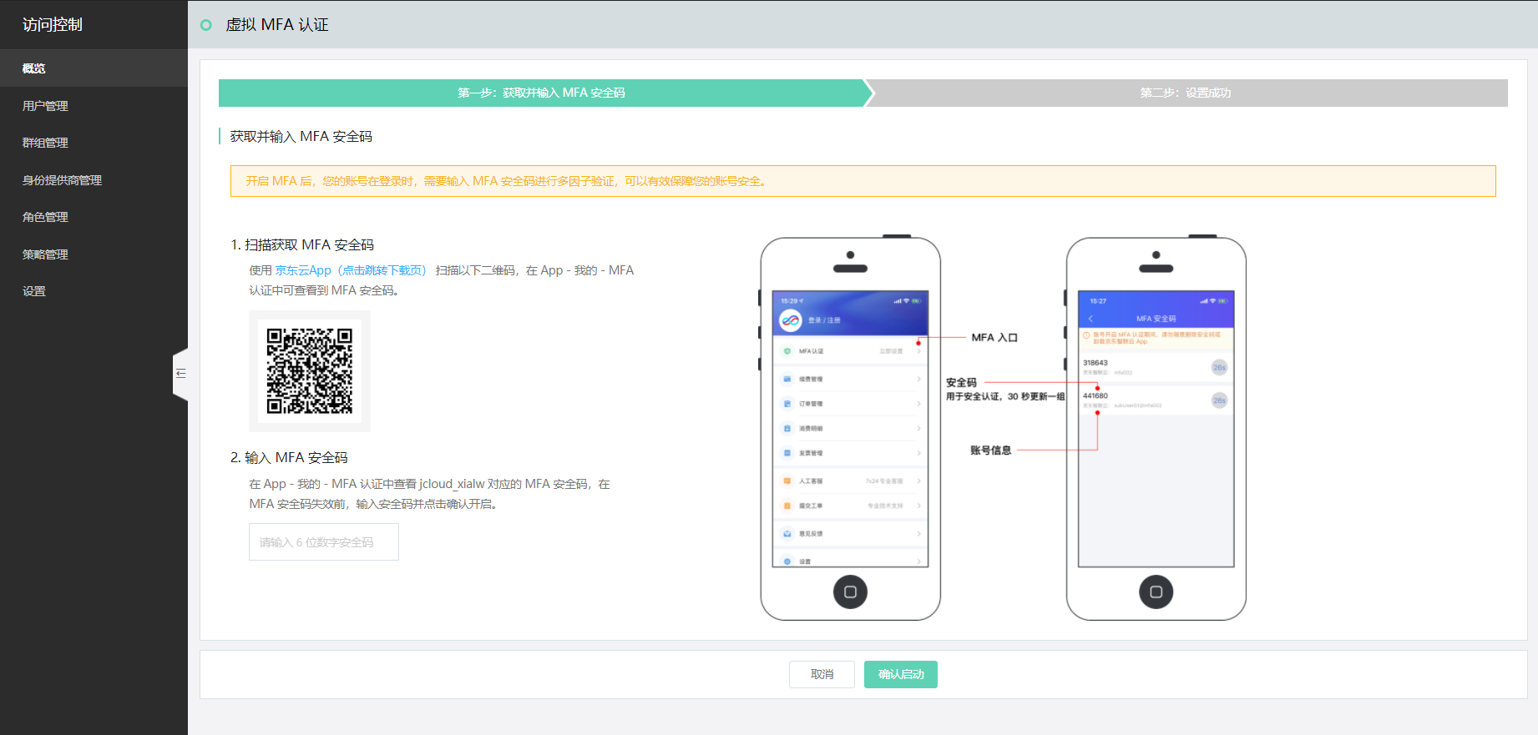Click the 获取并输入 MFA 安全码 section title
The height and width of the screenshot is (735, 1538).
tap(301, 136)
